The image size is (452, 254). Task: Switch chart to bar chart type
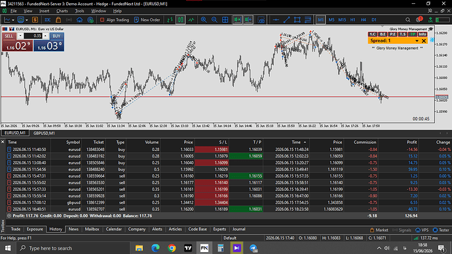coord(170,20)
